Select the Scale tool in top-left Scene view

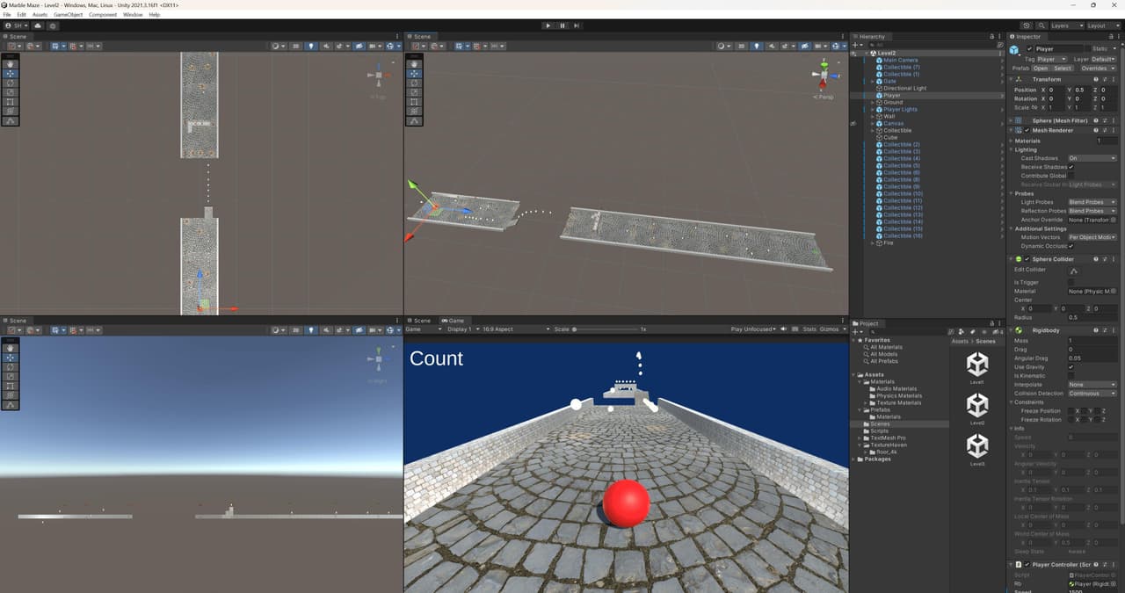tap(11, 93)
